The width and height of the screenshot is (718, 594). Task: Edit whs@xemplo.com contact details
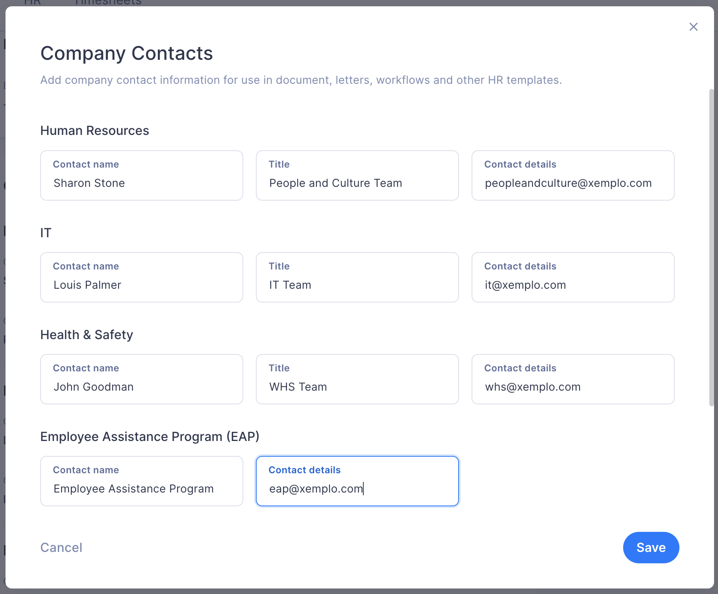(573, 379)
